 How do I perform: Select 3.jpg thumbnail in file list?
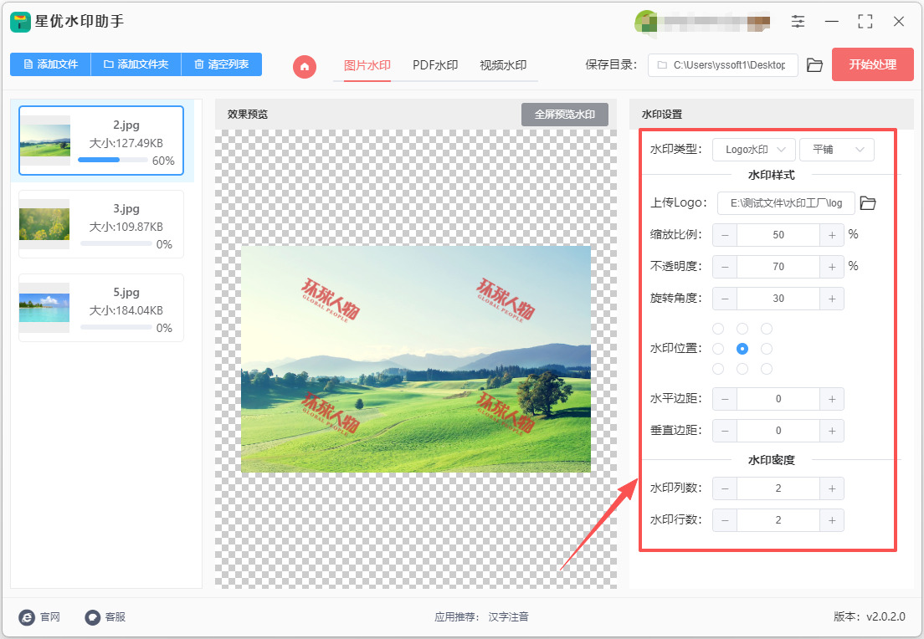point(44,224)
